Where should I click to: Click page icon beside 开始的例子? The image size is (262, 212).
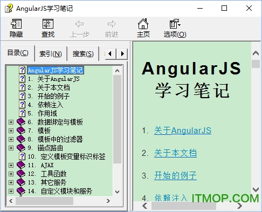22,96
